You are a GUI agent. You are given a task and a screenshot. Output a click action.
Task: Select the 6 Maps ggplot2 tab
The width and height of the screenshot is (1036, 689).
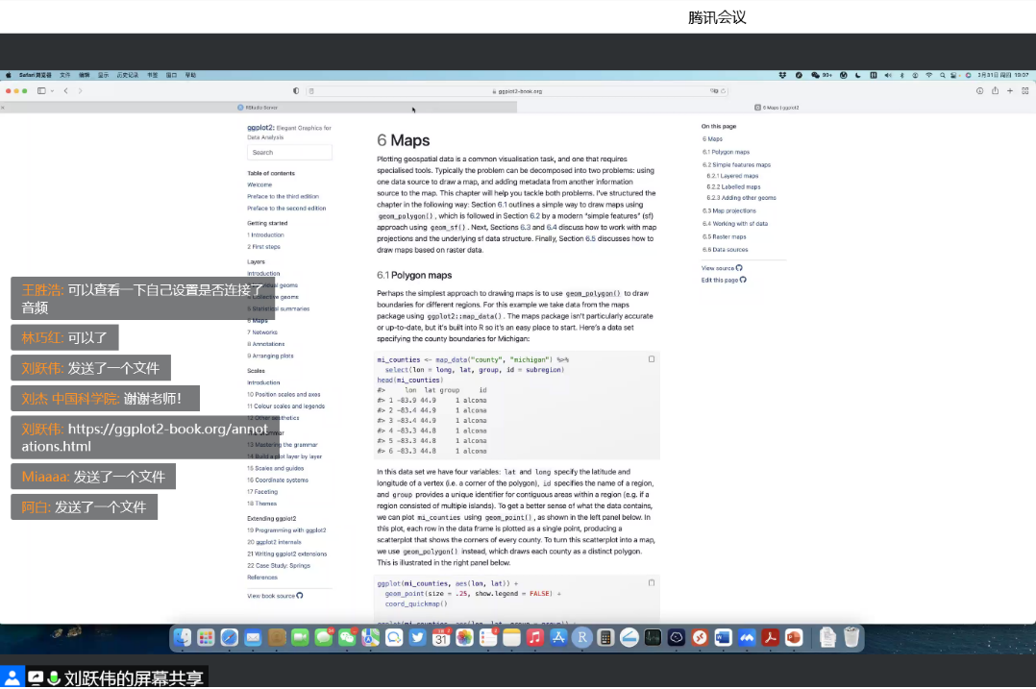coord(777,108)
